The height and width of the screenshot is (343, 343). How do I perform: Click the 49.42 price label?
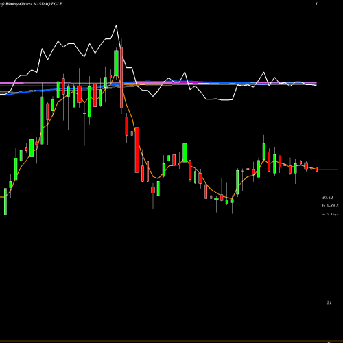pyautogui.click(x=327, y=198)
